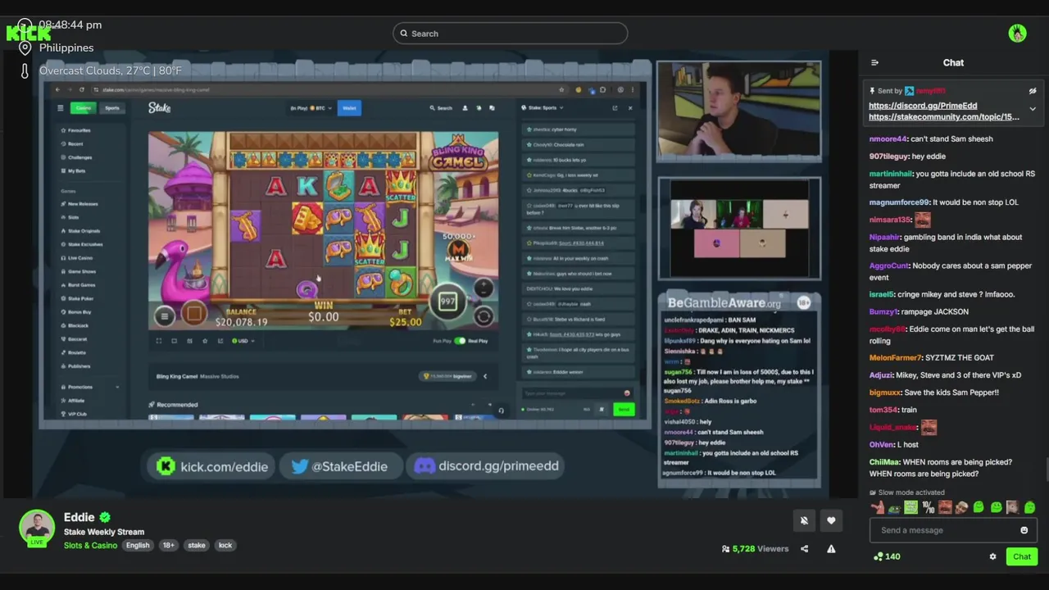Viewport: 1049px width, 590px height.
Task: Open Live Casino in Stake sidebar
Action: pos(76,258)
